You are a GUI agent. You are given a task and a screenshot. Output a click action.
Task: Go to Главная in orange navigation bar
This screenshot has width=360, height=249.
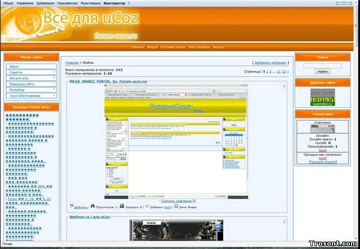pos(137,47)
